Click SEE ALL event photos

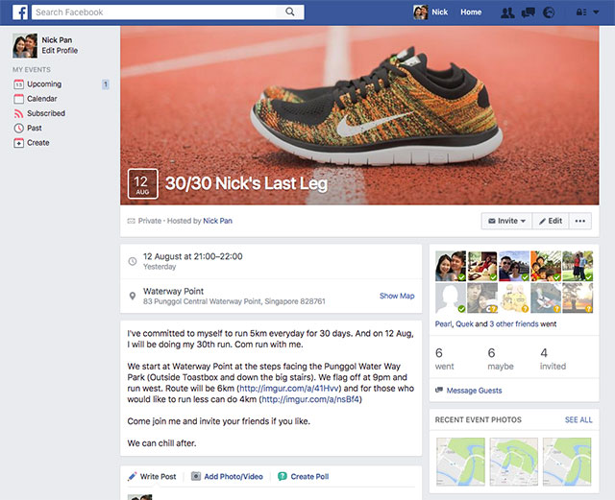578,420
